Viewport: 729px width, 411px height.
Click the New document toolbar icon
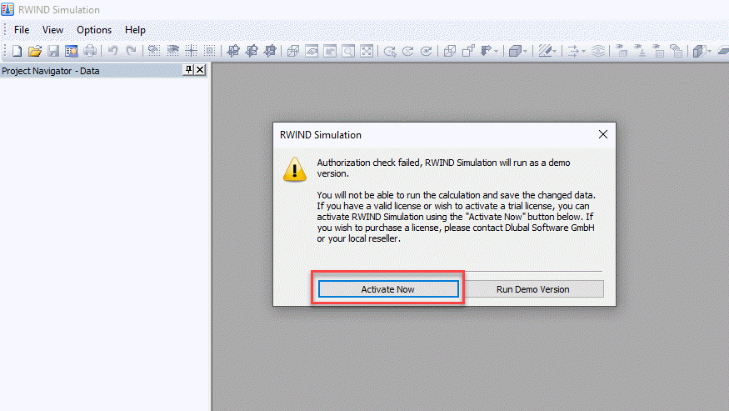click(17, 51)
